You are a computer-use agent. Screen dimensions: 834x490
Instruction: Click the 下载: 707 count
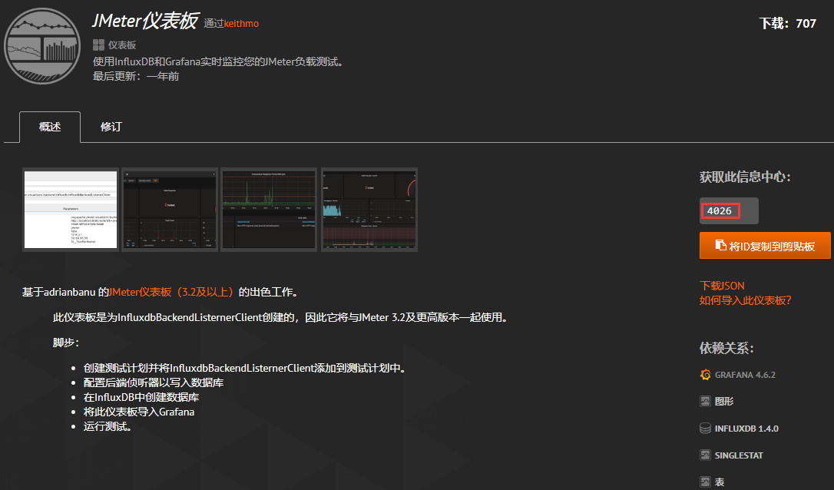(787, 23)
